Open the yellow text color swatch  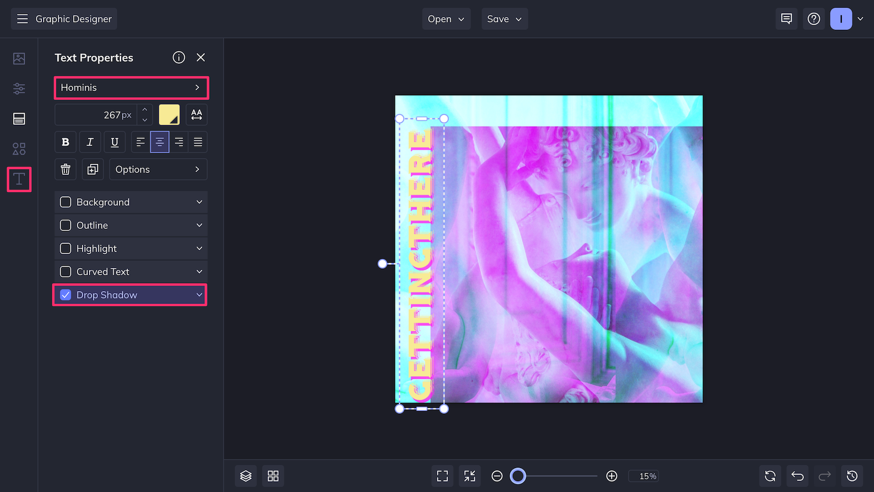(169, 115)
